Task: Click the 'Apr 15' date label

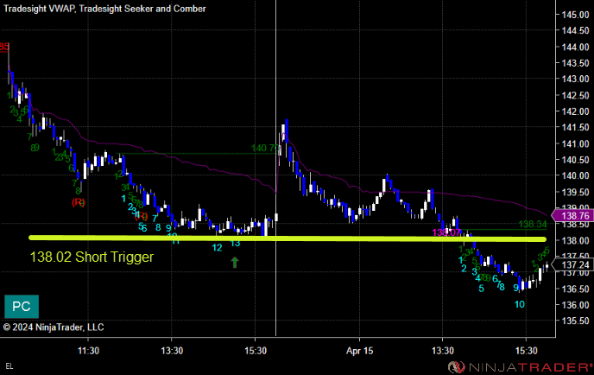Action: [x=359, y=351]
